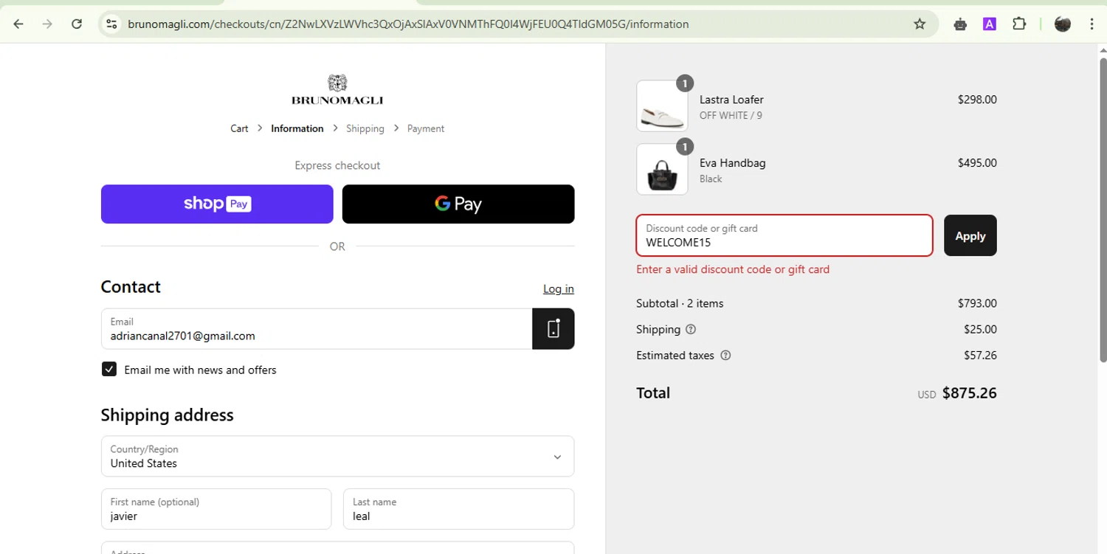Open the robot extension icon

960,24
